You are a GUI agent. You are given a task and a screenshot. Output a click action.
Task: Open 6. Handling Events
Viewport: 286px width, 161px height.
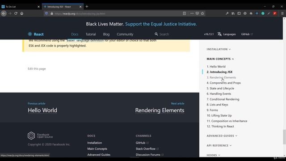tap(219, 93)
